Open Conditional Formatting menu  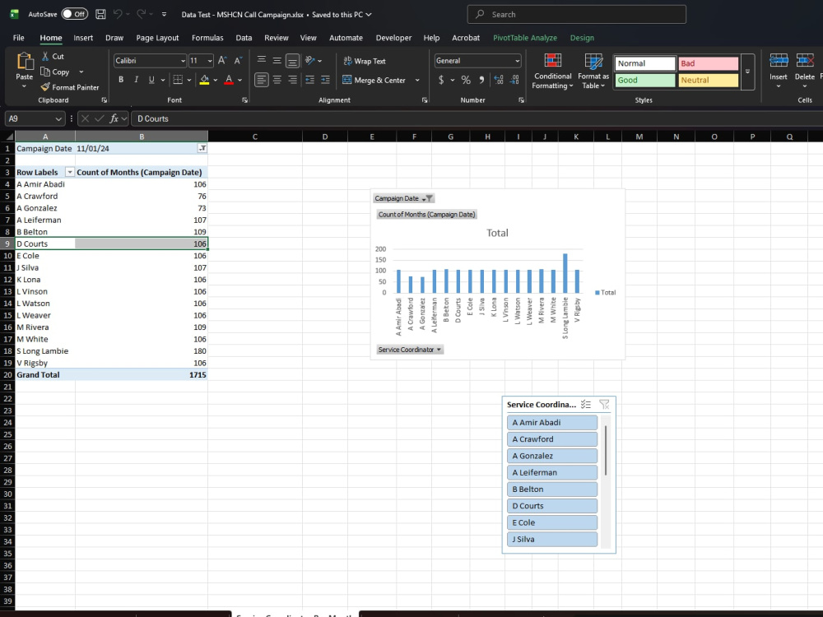(x=553, y=72)
